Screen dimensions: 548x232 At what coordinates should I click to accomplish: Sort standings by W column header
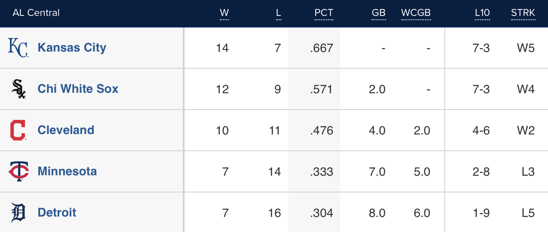[224, 13]
